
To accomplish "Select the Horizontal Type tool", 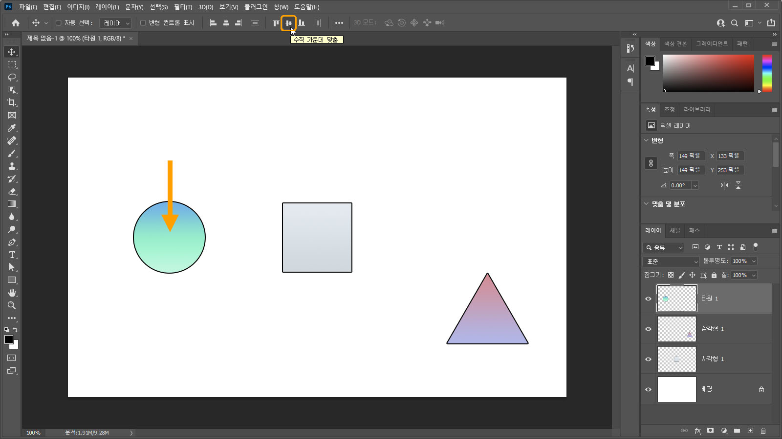I will click(12, 255).
